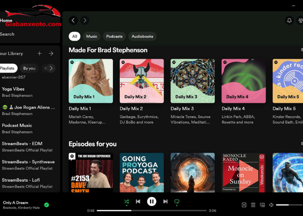This screenshot has width=303, height=216.
Task: Open the Going Pro Yoga Podcast episode
Action: pos(142,173)
